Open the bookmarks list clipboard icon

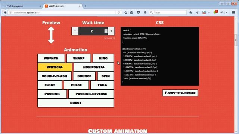[x=132, y=12]
